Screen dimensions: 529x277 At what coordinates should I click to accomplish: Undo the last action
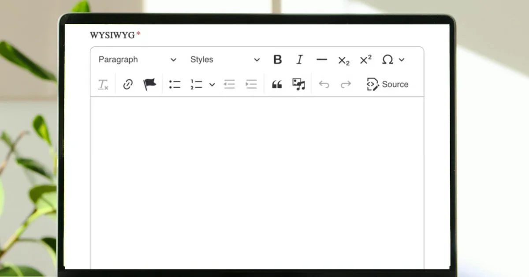[x=324, y=84]
